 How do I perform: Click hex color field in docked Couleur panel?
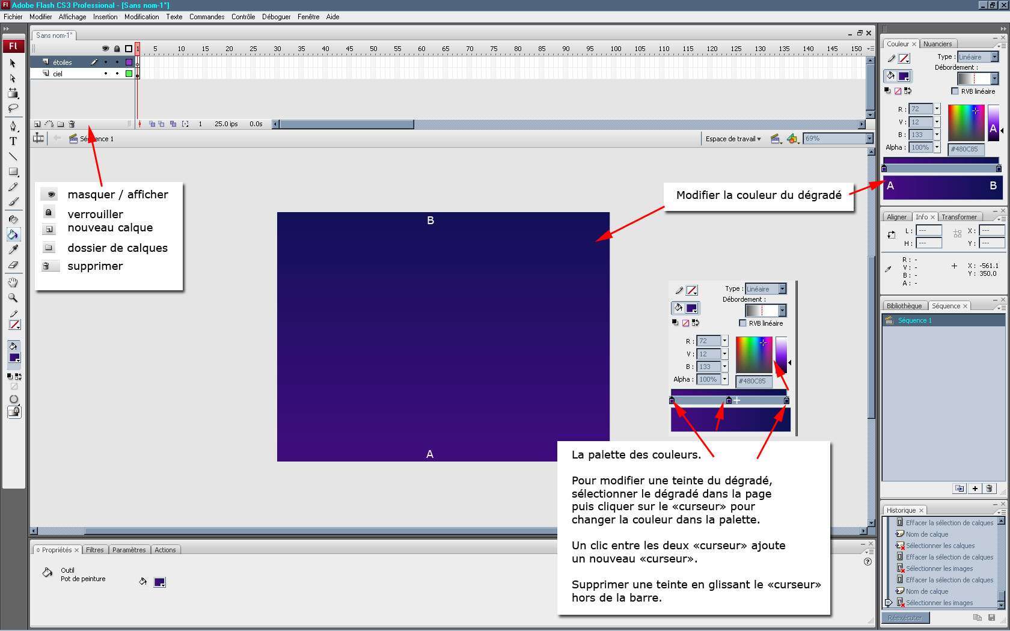click(x=966, y=149)
